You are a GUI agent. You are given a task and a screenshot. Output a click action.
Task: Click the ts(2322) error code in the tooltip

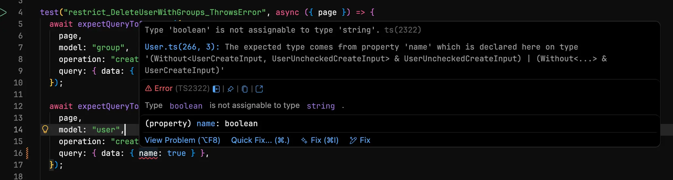click(x=403, y=30)
